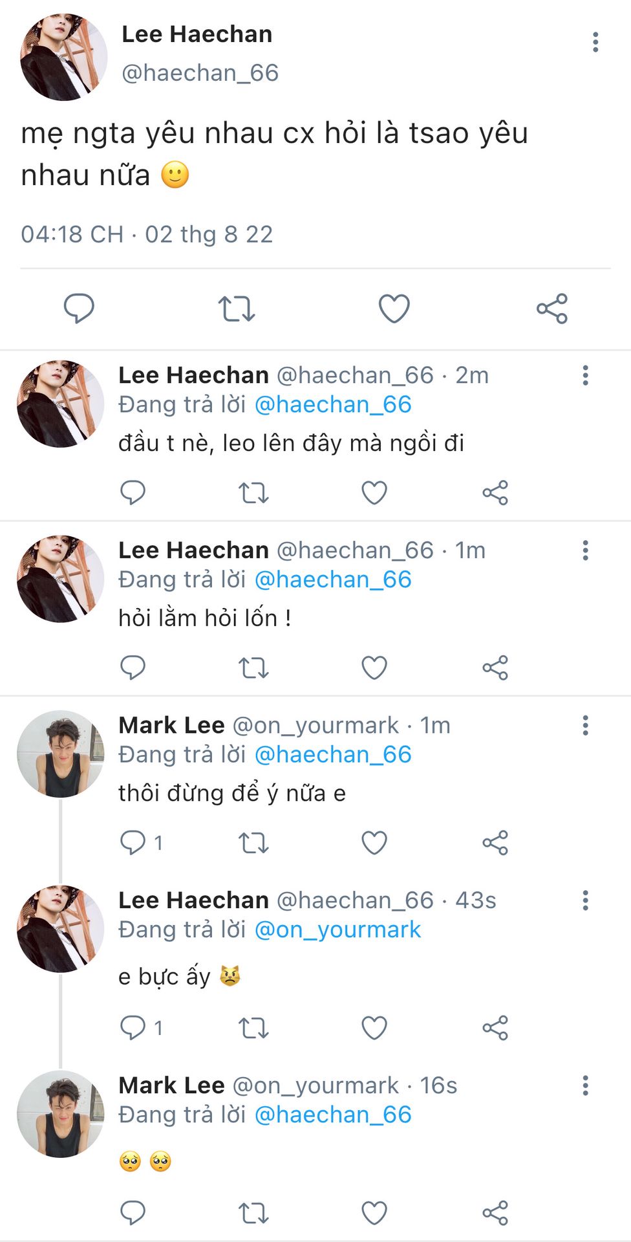Open the @on_yourmark mention link

coord(337,930)
